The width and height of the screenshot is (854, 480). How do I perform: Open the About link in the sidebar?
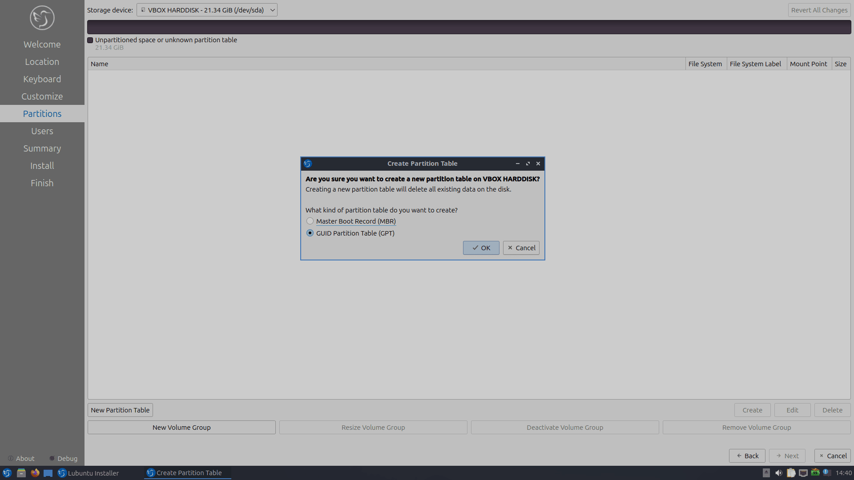[x=21, y=458]
